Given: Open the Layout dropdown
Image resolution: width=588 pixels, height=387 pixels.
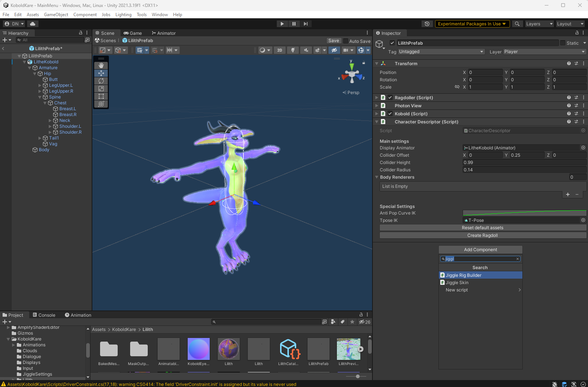Looking at the screenshot, I should point(570,24).
